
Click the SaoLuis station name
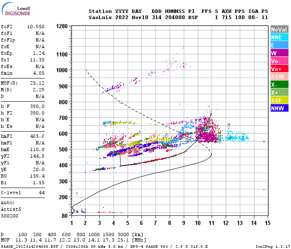coord(100,17)
